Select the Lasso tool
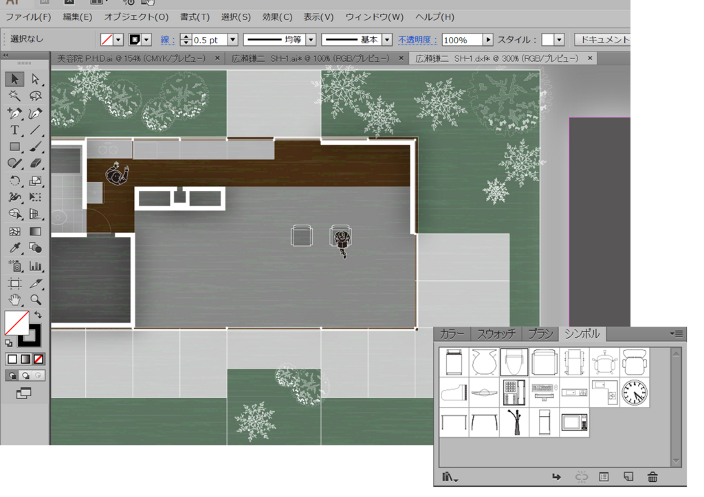Screen dimensions: 704x497 pyautogui.click(x=36, y=96)
